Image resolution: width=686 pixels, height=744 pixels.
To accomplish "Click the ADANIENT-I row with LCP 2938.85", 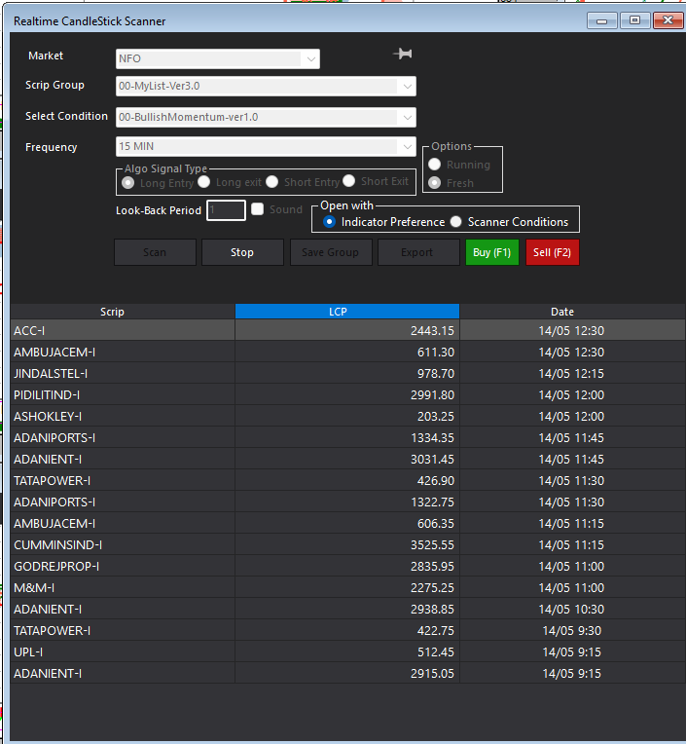I will click(x=348, y=609).
